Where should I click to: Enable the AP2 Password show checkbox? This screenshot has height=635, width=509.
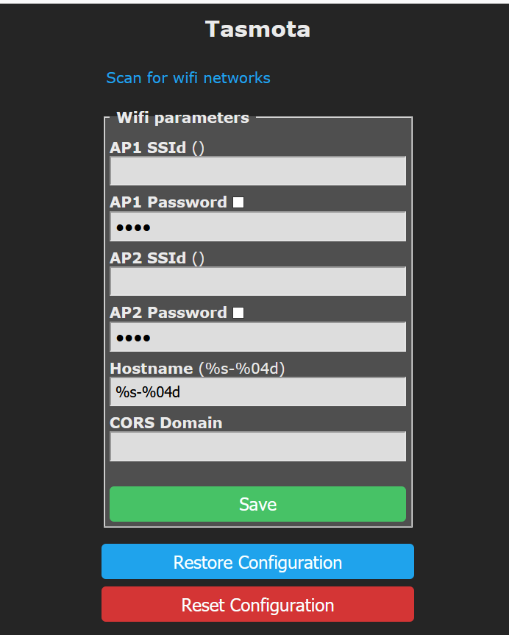click(x=238, y=313)
